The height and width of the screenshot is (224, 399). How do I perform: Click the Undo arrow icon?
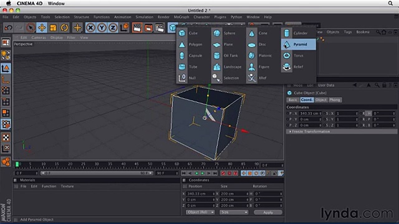[8, 28]
